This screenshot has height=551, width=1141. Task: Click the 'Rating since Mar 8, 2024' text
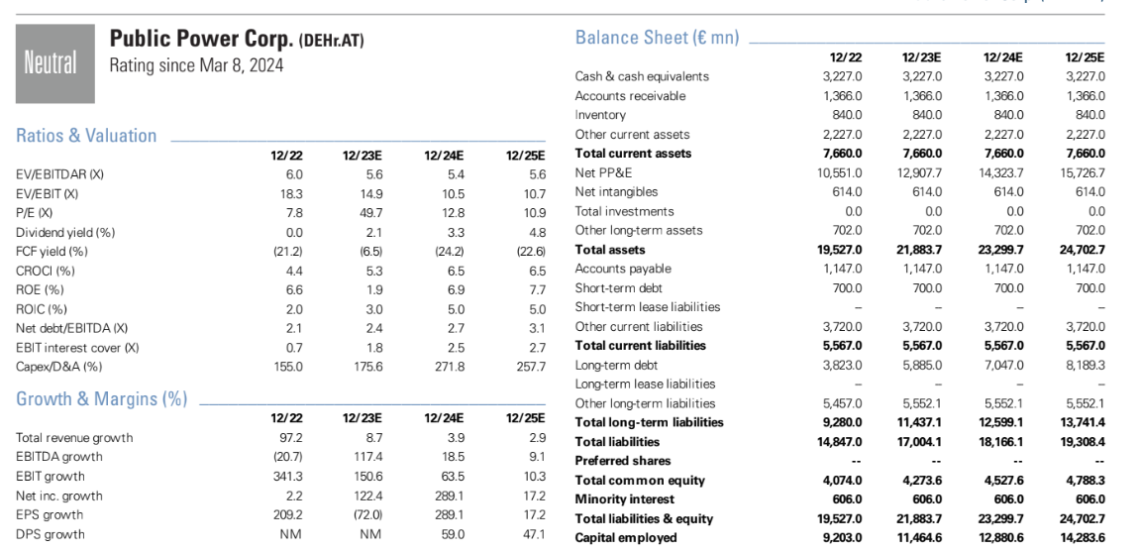196,66
